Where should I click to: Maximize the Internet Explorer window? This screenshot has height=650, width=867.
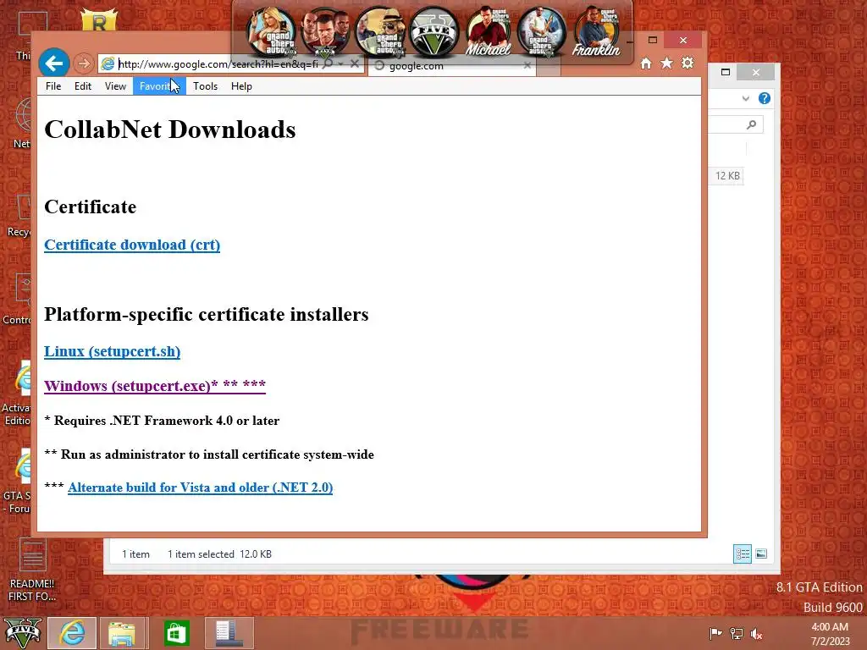click(653, 40)
